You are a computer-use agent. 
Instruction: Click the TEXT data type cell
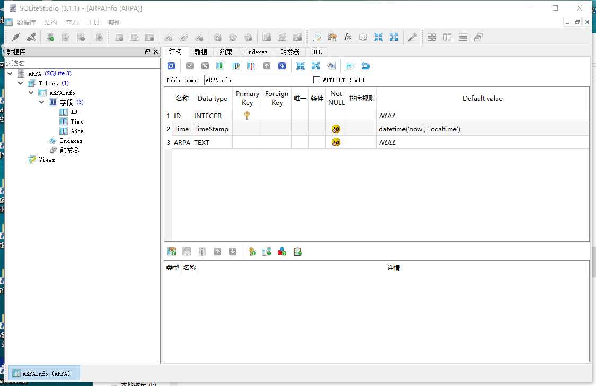[212, 142]
